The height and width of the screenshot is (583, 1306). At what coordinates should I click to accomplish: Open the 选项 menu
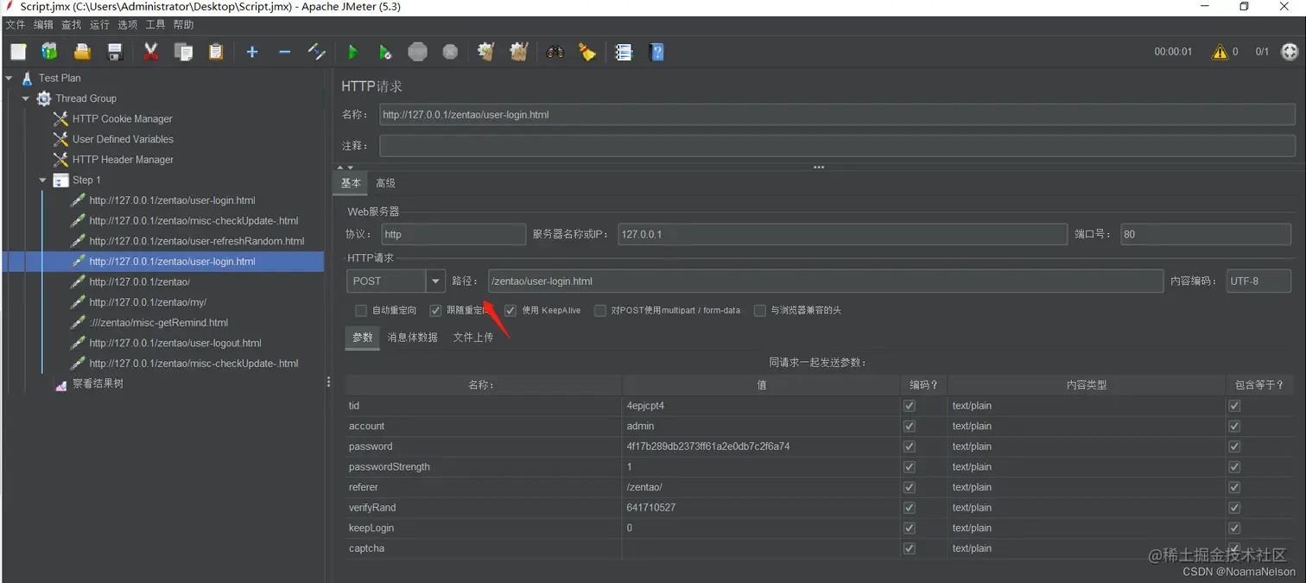[128, 25]
